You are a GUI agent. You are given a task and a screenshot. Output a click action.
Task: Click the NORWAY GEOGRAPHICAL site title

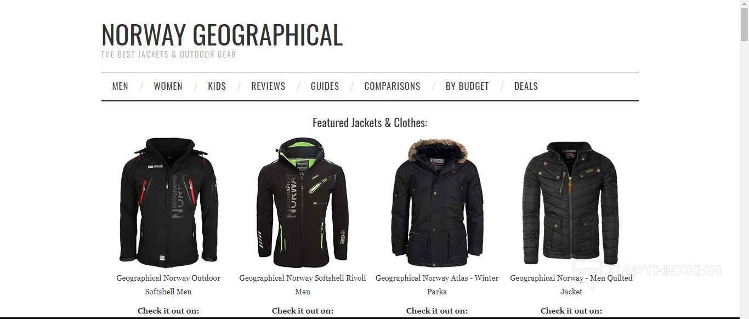click(x=222, y=35)
